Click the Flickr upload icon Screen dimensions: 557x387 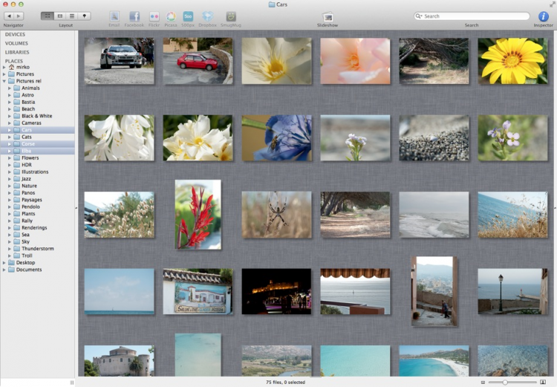pos(154,16)
